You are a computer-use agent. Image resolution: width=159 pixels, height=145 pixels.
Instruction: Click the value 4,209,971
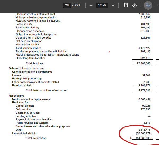(144, 86)
